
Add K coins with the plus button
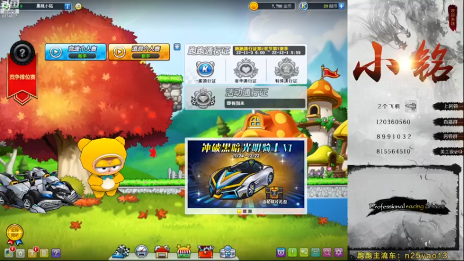[341, 6]
